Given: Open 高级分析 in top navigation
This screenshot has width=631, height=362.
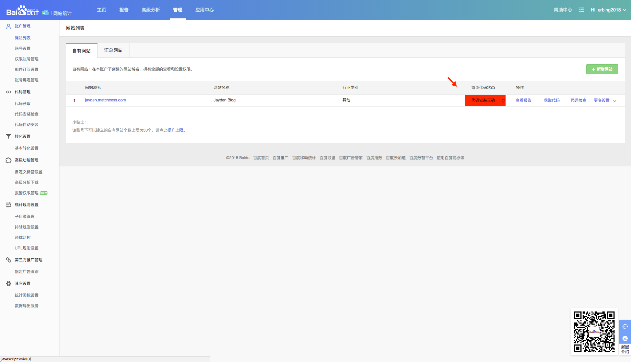Looking at the screenshot, I should pos(151,10).
